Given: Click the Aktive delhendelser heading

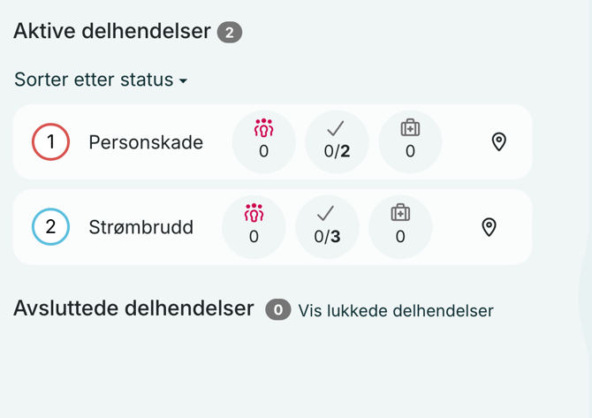Looking at the screenshot, I should 113,32.
